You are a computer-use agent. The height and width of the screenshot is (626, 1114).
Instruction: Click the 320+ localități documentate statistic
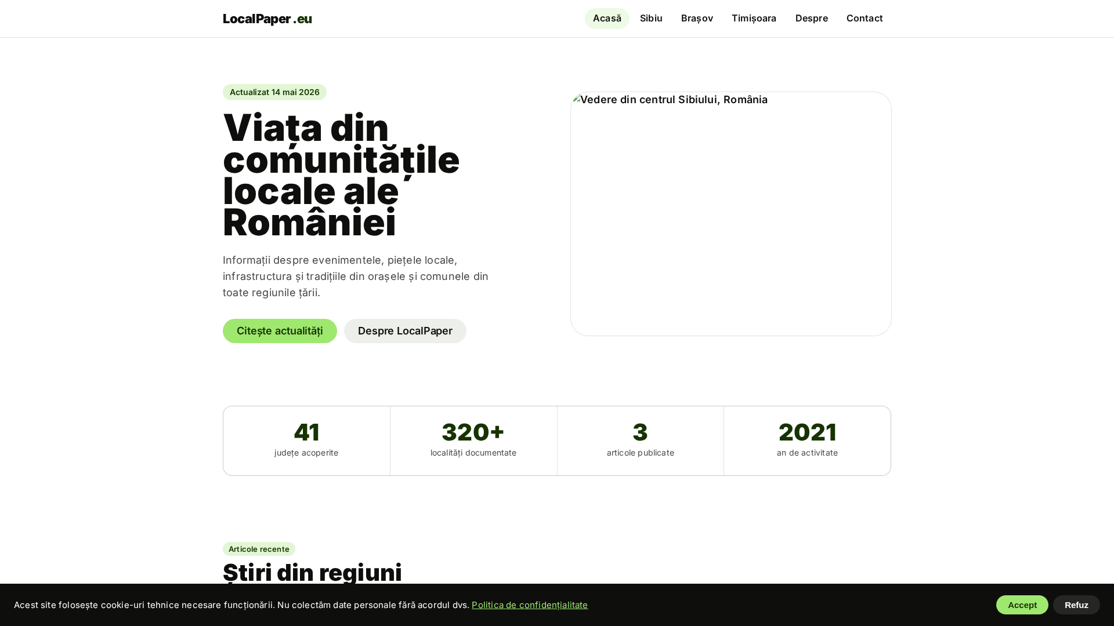[x=473, y=441]
